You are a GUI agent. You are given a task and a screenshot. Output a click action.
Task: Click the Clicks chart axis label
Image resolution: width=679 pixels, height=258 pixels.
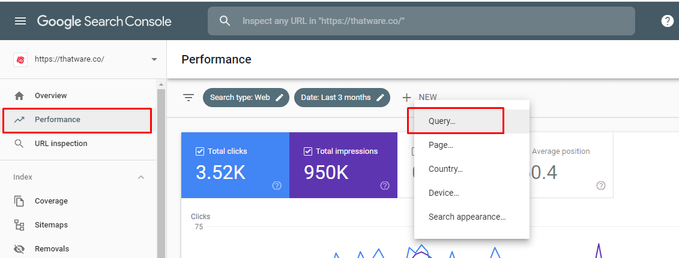pyautogui.click(x=201, y=217)
